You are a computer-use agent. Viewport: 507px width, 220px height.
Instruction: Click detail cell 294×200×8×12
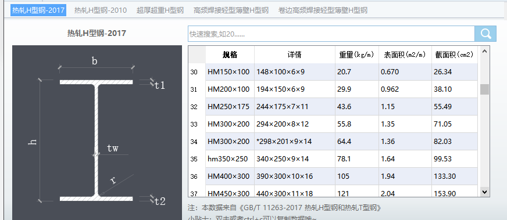click(x=295, y=124)
